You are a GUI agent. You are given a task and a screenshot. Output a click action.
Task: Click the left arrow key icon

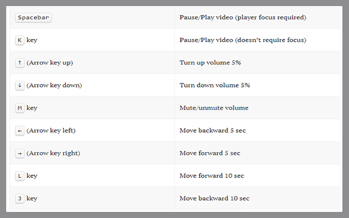[20, 131]
